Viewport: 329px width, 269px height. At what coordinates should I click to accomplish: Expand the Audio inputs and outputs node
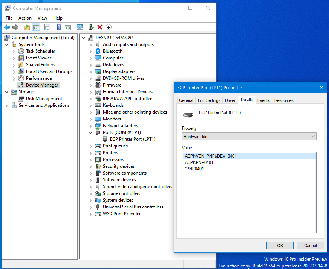[91, 45]
